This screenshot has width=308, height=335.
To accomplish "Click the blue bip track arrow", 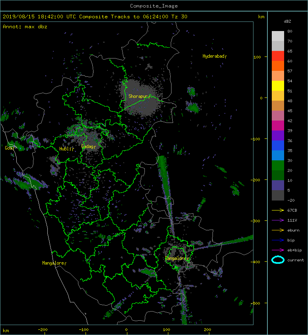I will point(278,240).
